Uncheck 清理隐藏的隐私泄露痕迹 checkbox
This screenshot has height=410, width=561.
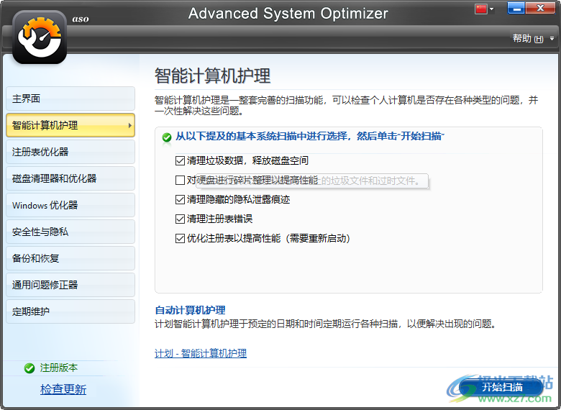(180, 199)
